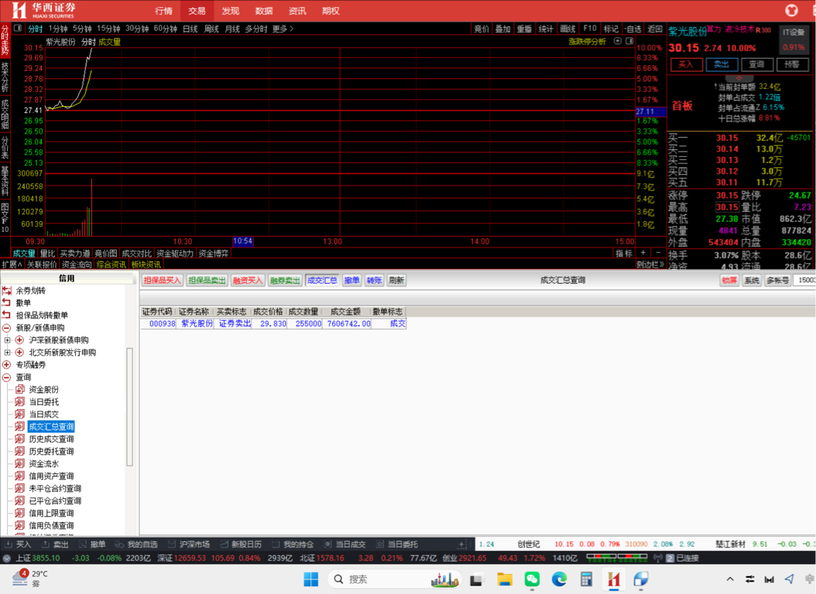Expand the 更多 chart period menu

pos(283,29)
